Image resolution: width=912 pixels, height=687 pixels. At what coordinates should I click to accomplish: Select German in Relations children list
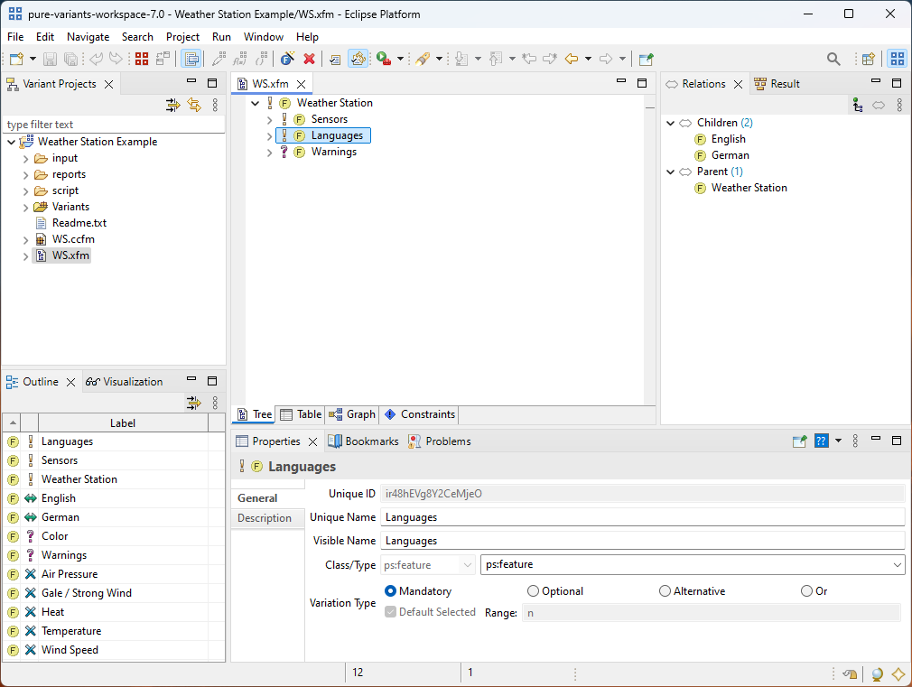pos(730,155)
